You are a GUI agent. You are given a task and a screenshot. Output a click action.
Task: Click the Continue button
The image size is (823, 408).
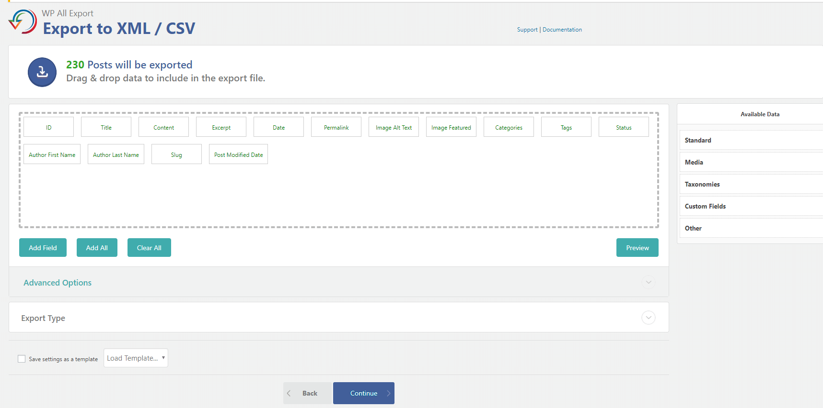click(363, 393)
